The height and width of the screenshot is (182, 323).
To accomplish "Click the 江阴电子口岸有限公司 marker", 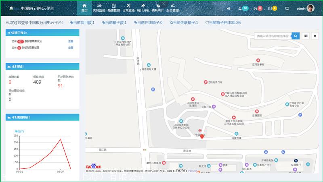I will [287, 104].
